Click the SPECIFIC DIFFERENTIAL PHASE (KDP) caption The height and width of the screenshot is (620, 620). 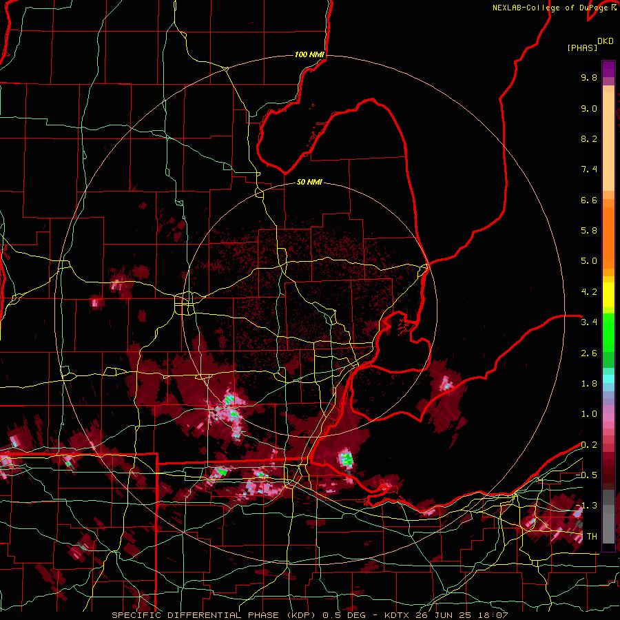pyautogui.click(x=216, y=615)
